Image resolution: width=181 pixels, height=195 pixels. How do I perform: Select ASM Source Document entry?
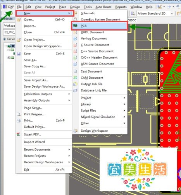(100, 64)
